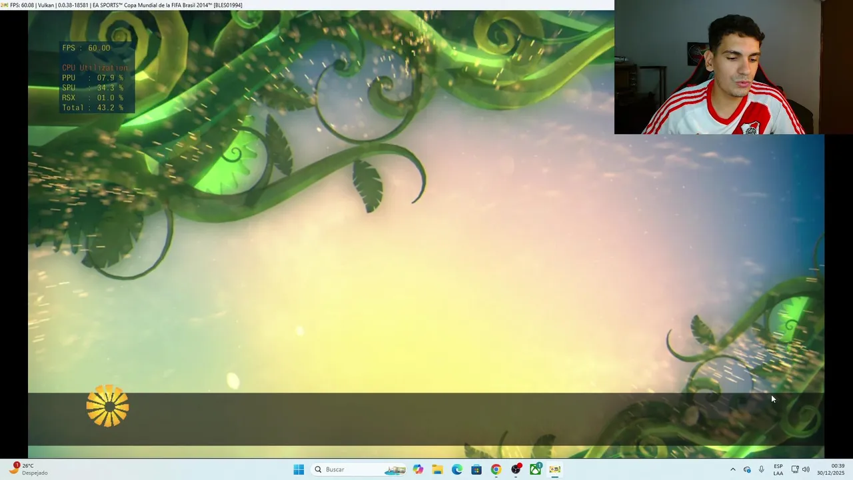Open the ESP LAA language switcher
Screen dimensions: 853x480
click(x=778, y=469)
